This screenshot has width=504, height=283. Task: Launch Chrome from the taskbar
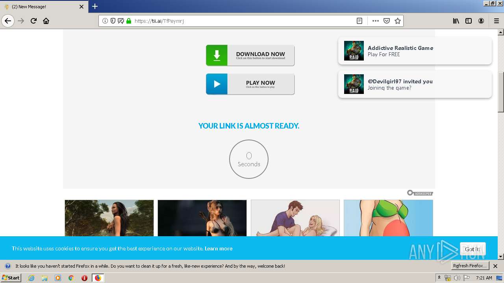71,278
